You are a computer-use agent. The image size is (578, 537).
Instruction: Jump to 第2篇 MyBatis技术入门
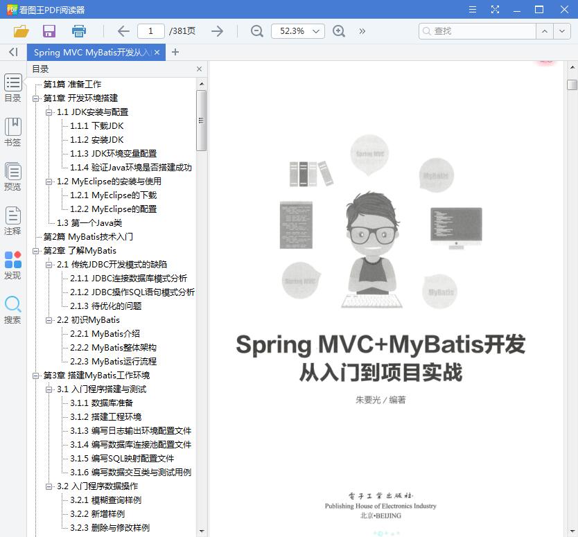pyautogui.click(x=88, y=236)
